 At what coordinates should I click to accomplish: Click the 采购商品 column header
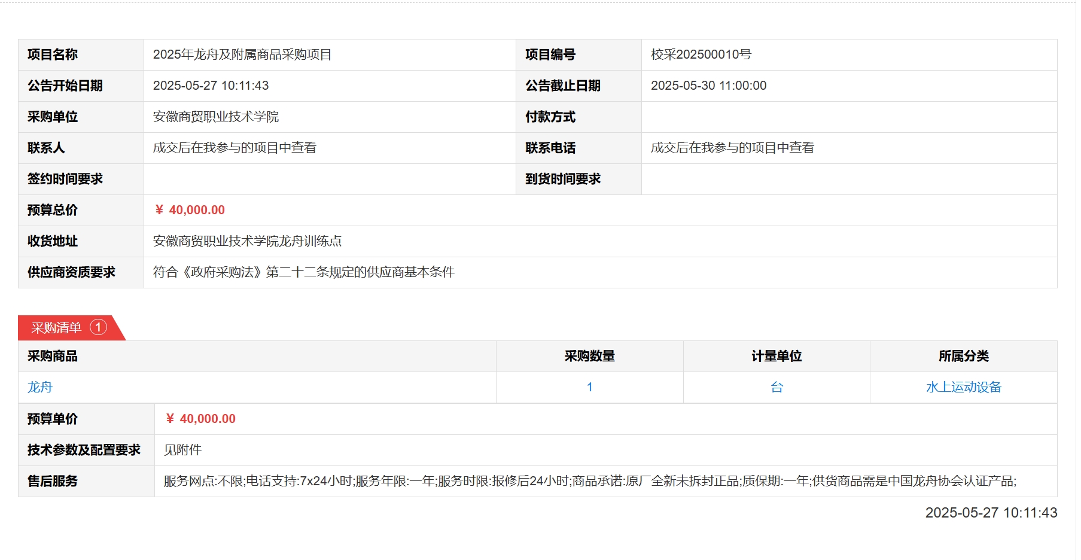(53, 356)
